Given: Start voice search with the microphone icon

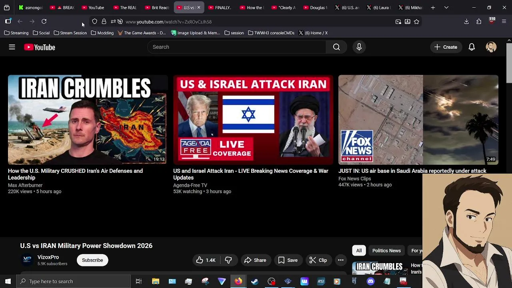Looking at the screenshot, I should [359, 47].
